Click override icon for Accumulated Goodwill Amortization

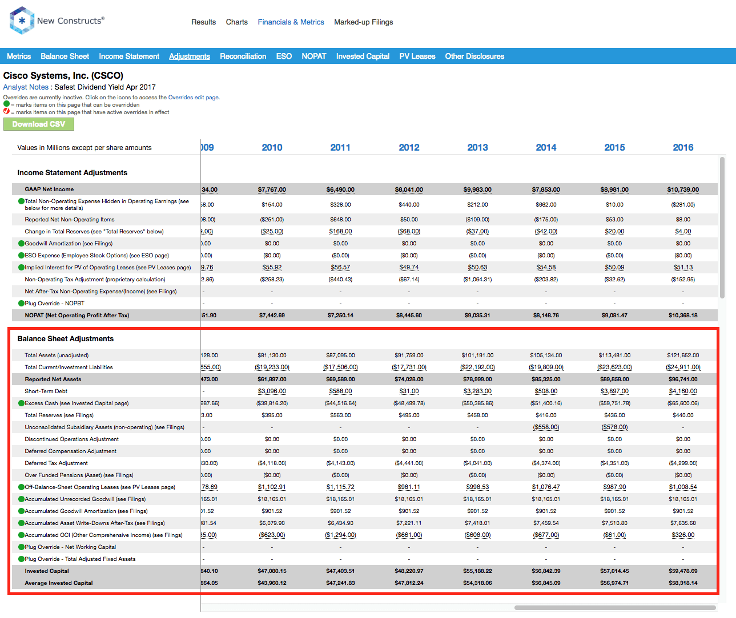(21, 511)
